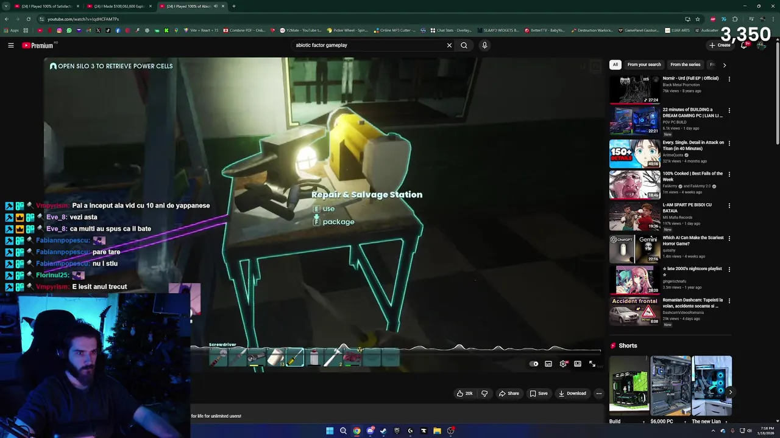780x438 pixels.
Task: Open the Windows Start button
Action: [x=330, y=431]
